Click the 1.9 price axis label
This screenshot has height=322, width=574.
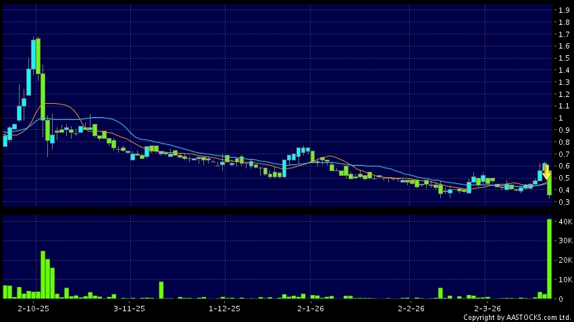pyautogui.click(x=563, y=10)
